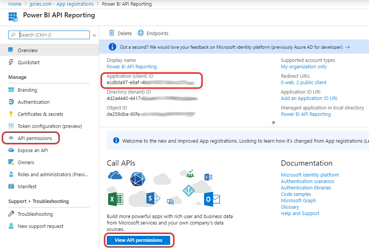Open the Manifest icon in sidebar
Screen dimensions: 369x249
[11, 186]
